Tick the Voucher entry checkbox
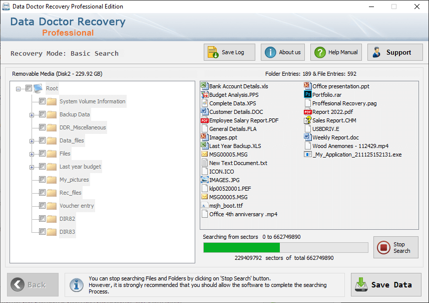Image resolution: width=429 pixels, height=303 pixels. [42, 205]
